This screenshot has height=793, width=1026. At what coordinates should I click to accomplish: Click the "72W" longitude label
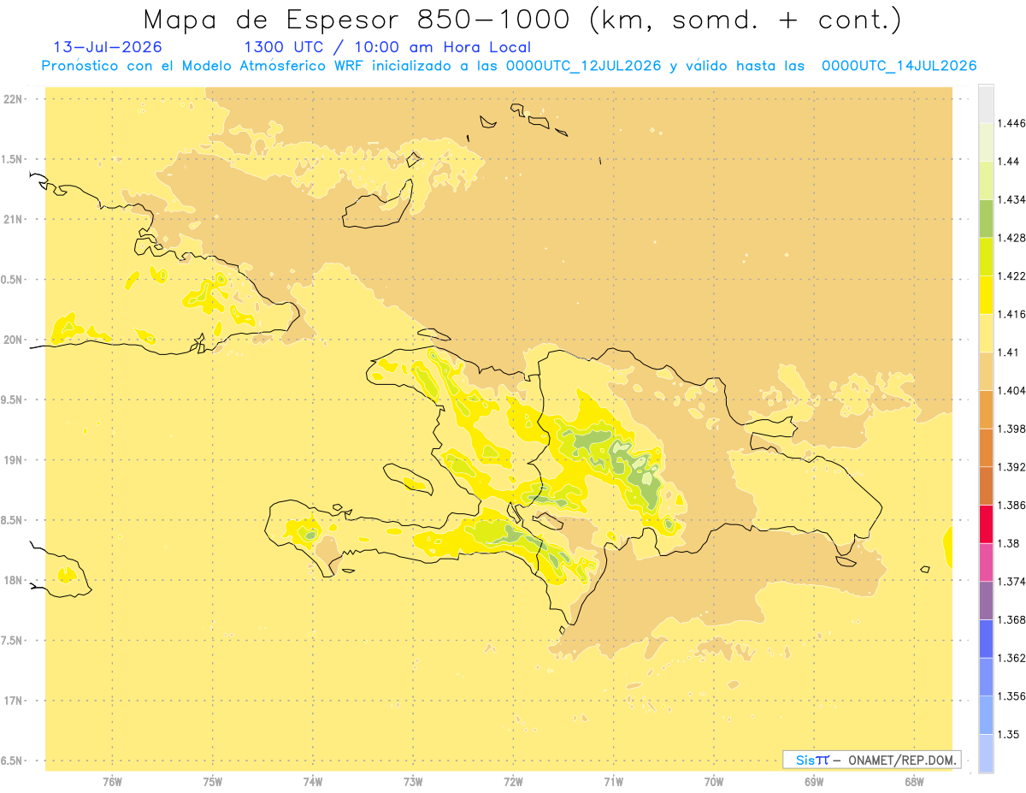point(513,782)
